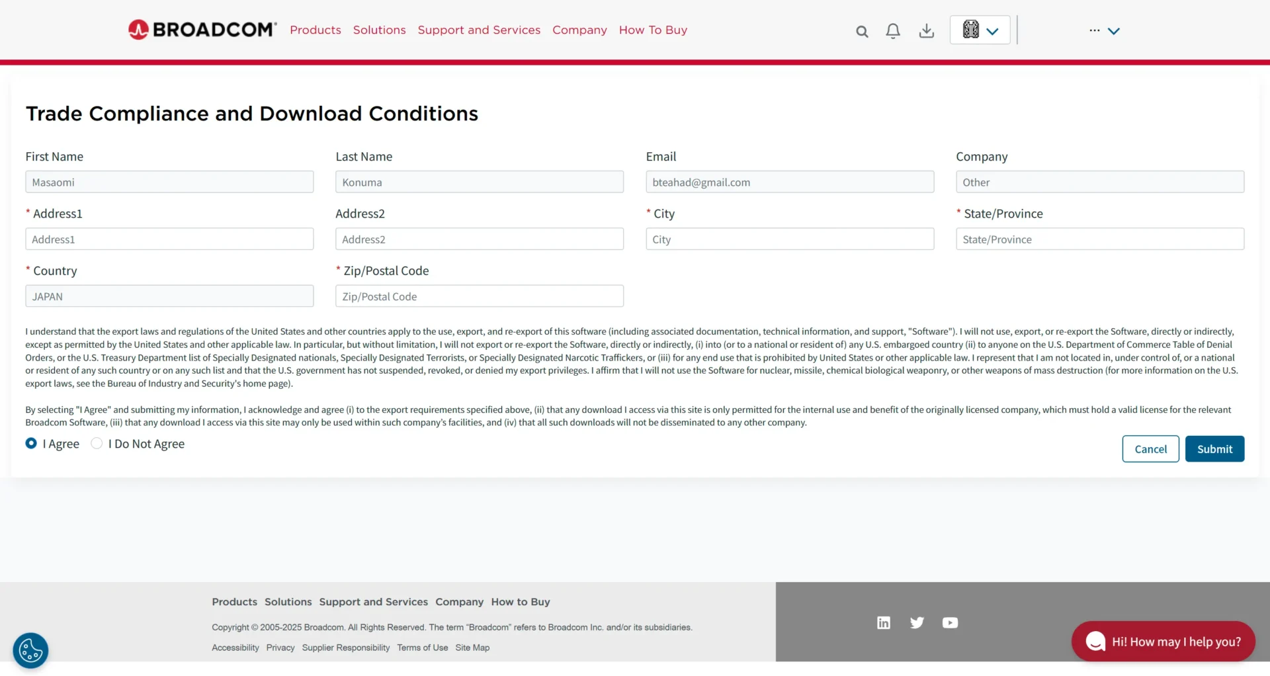Click the First Name field Masaomi
This screenshot has height=676, width=1270.
[x=169, y=182]
